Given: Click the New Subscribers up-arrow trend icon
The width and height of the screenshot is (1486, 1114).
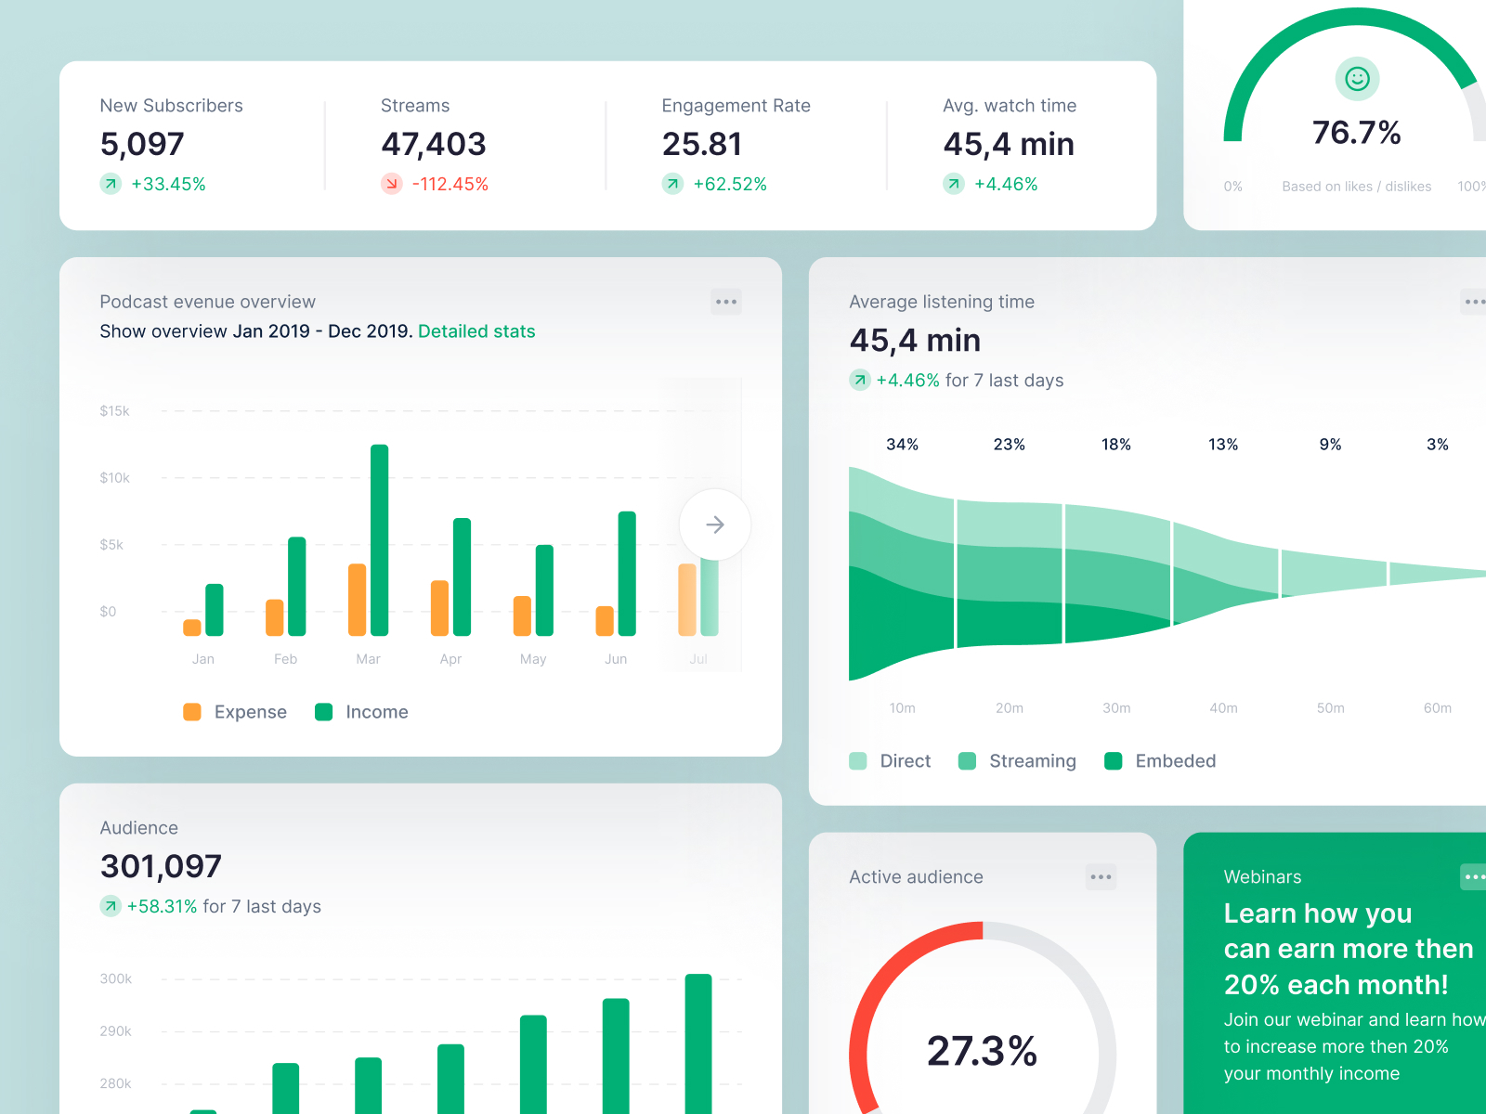Looking at the screenshot, I should tap(111, 184).
